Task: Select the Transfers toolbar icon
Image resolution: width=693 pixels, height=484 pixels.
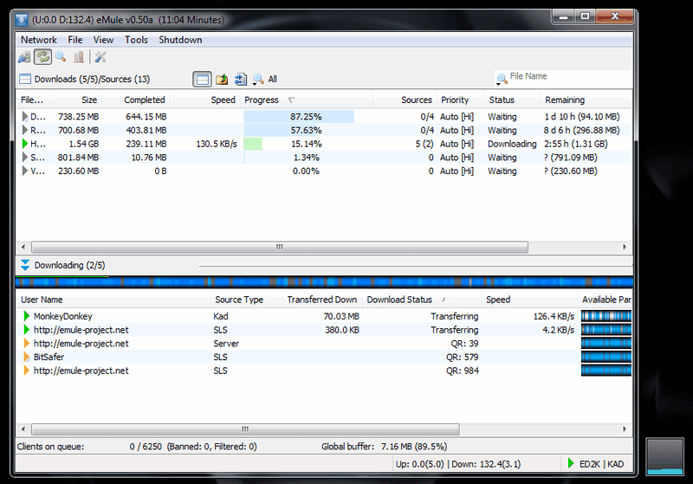Action: pyautogui.click(x=42, y=57)
